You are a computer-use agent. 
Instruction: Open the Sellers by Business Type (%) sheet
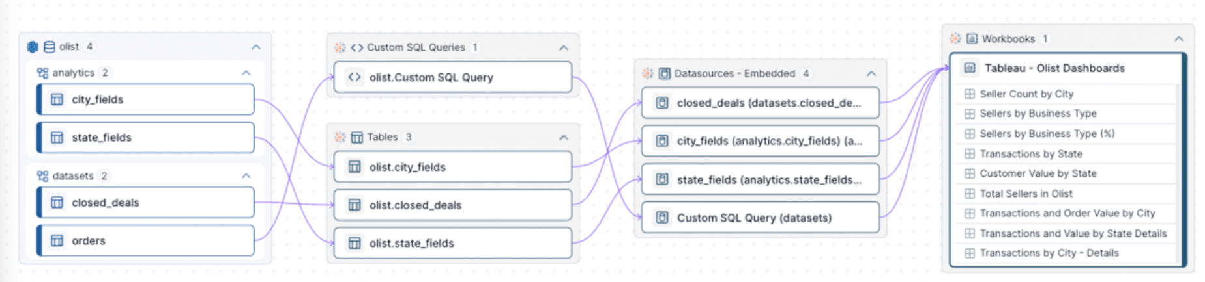(1066, 134)
